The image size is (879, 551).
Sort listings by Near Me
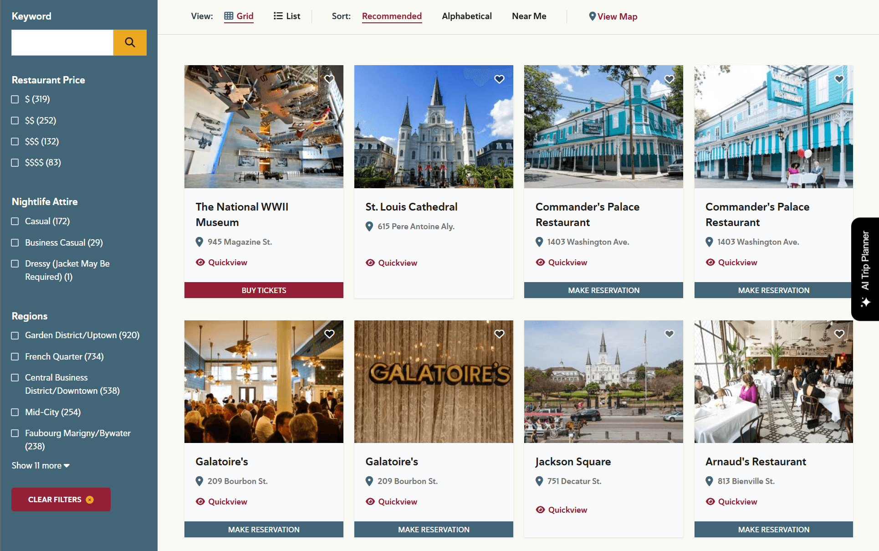coord(529,16)
